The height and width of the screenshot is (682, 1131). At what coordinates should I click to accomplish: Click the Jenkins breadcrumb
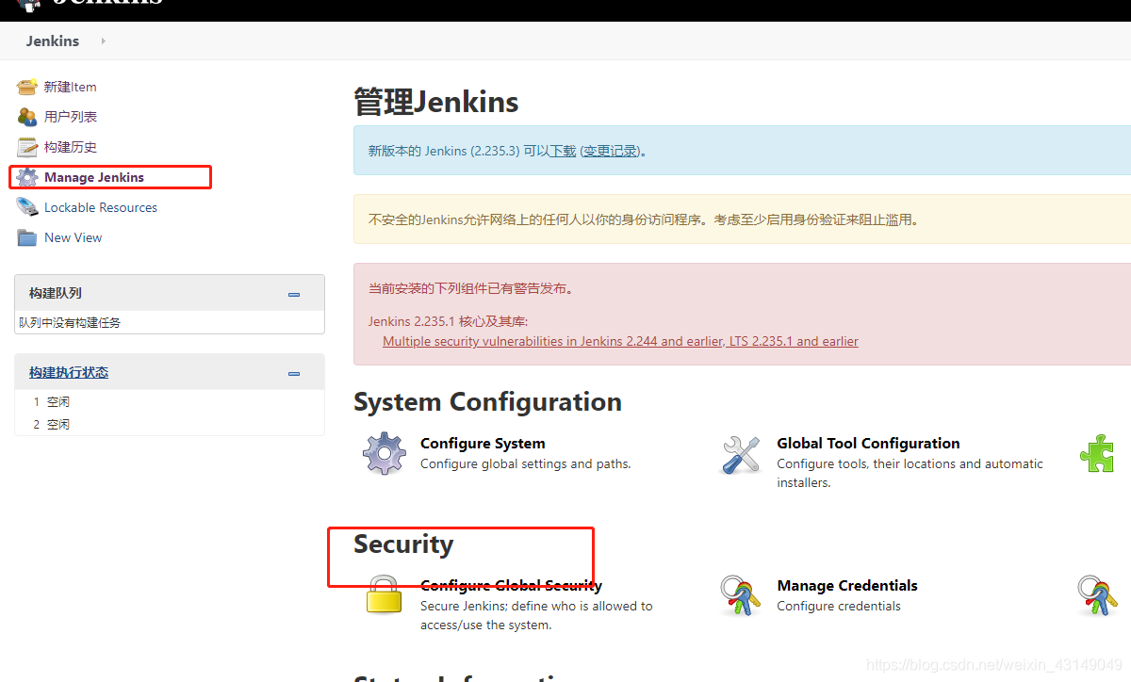coord(53,41)
